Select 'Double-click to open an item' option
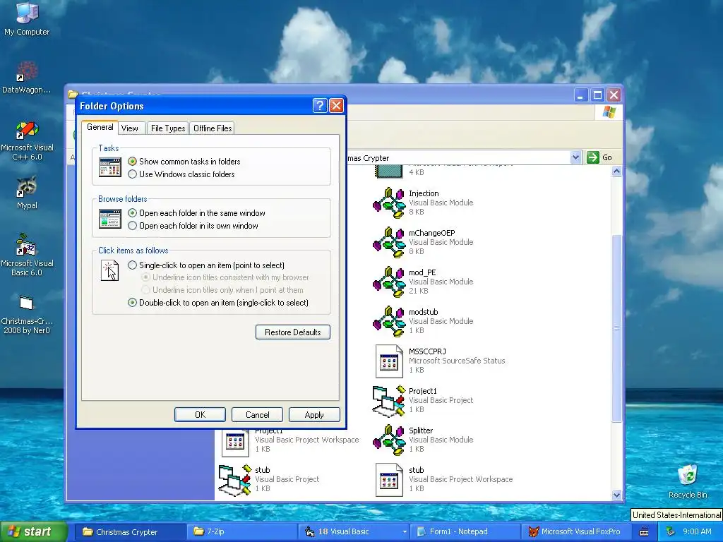The width and height of the screenshot is (723, 542). click(x=218, y=303)
